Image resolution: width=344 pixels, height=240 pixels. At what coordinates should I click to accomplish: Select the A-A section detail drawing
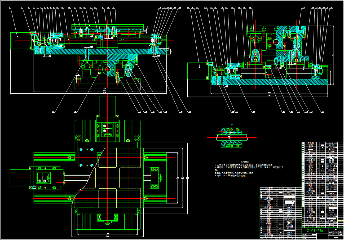coord(232,137)
